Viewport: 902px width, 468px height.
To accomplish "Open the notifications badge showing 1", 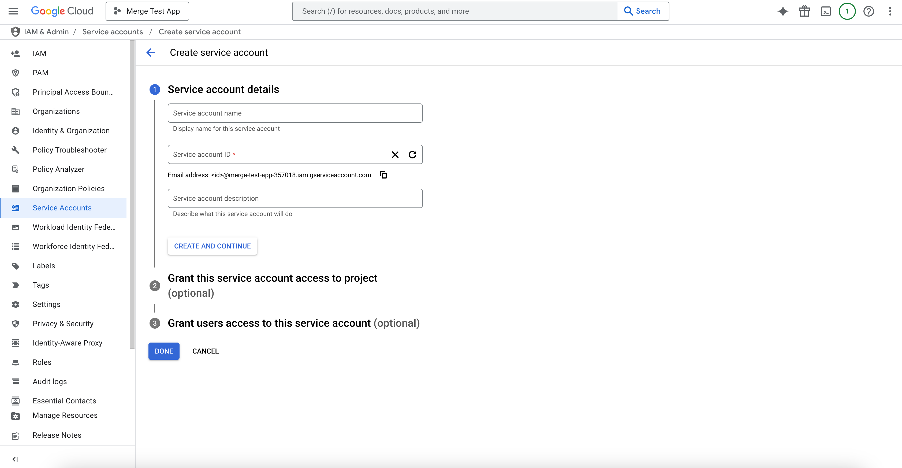I will (847, 11).
